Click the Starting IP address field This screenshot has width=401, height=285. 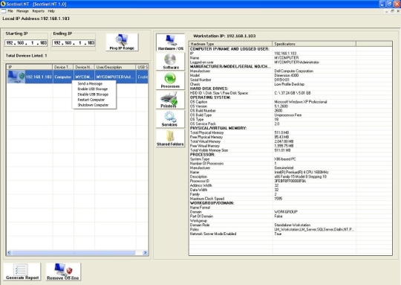point(26,43)
